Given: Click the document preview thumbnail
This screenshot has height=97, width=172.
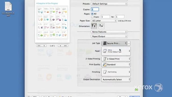Looking at the screenshot, I should coord(52,22).
